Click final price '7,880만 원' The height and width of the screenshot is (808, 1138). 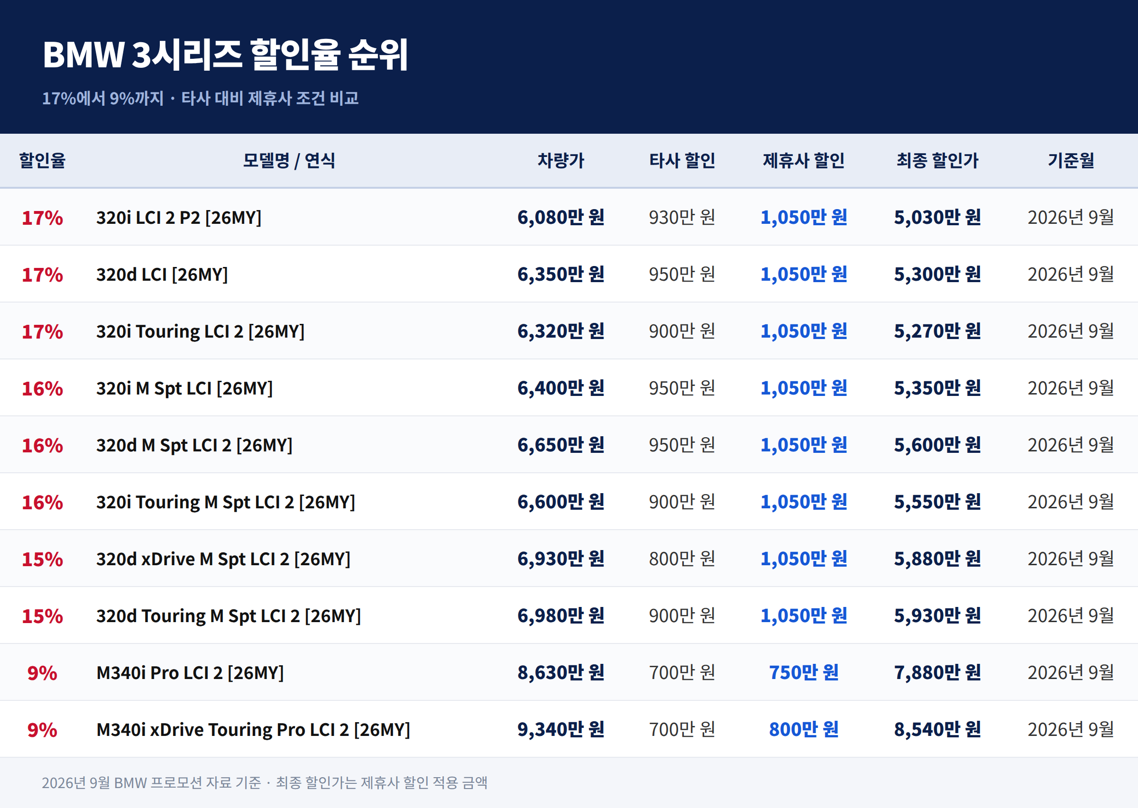[x=937, y=673]
